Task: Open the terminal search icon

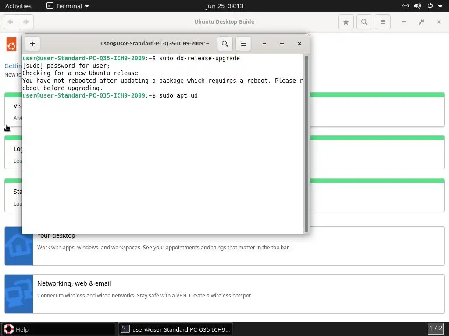Action: pyautogui.click(x=225, y=44)
